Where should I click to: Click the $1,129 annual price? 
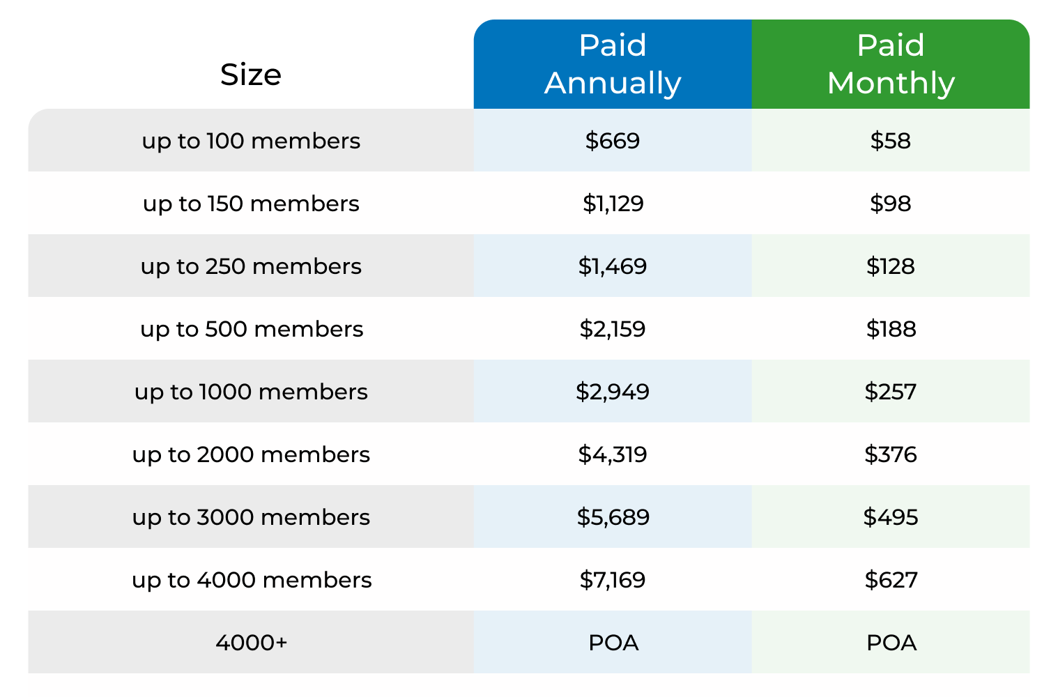click(613, 204)
